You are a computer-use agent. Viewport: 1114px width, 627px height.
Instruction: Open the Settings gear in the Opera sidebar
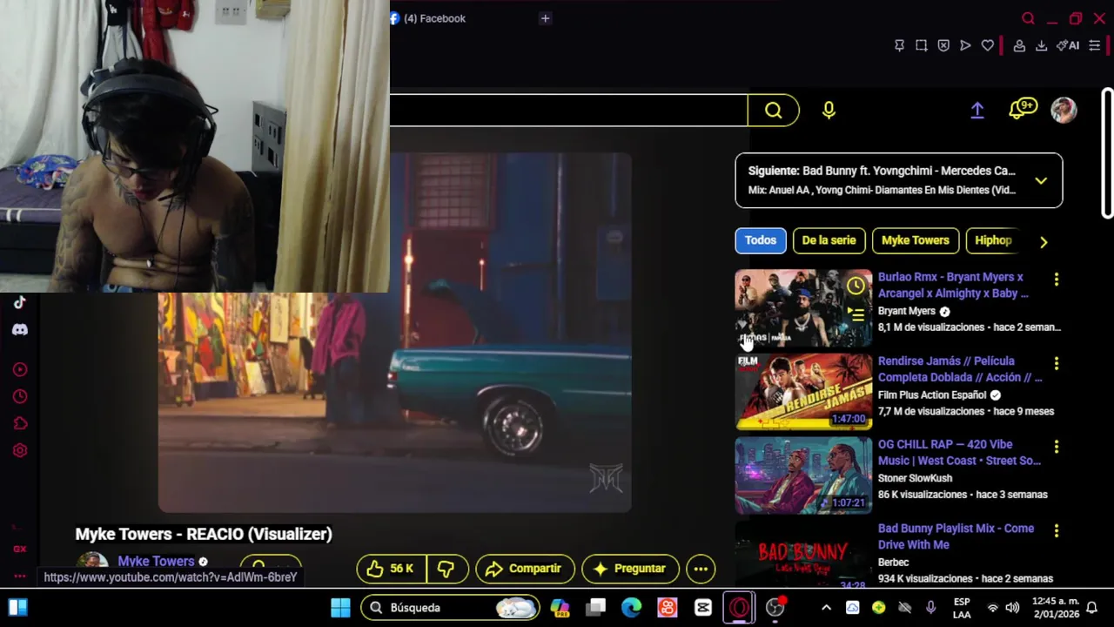20,450
